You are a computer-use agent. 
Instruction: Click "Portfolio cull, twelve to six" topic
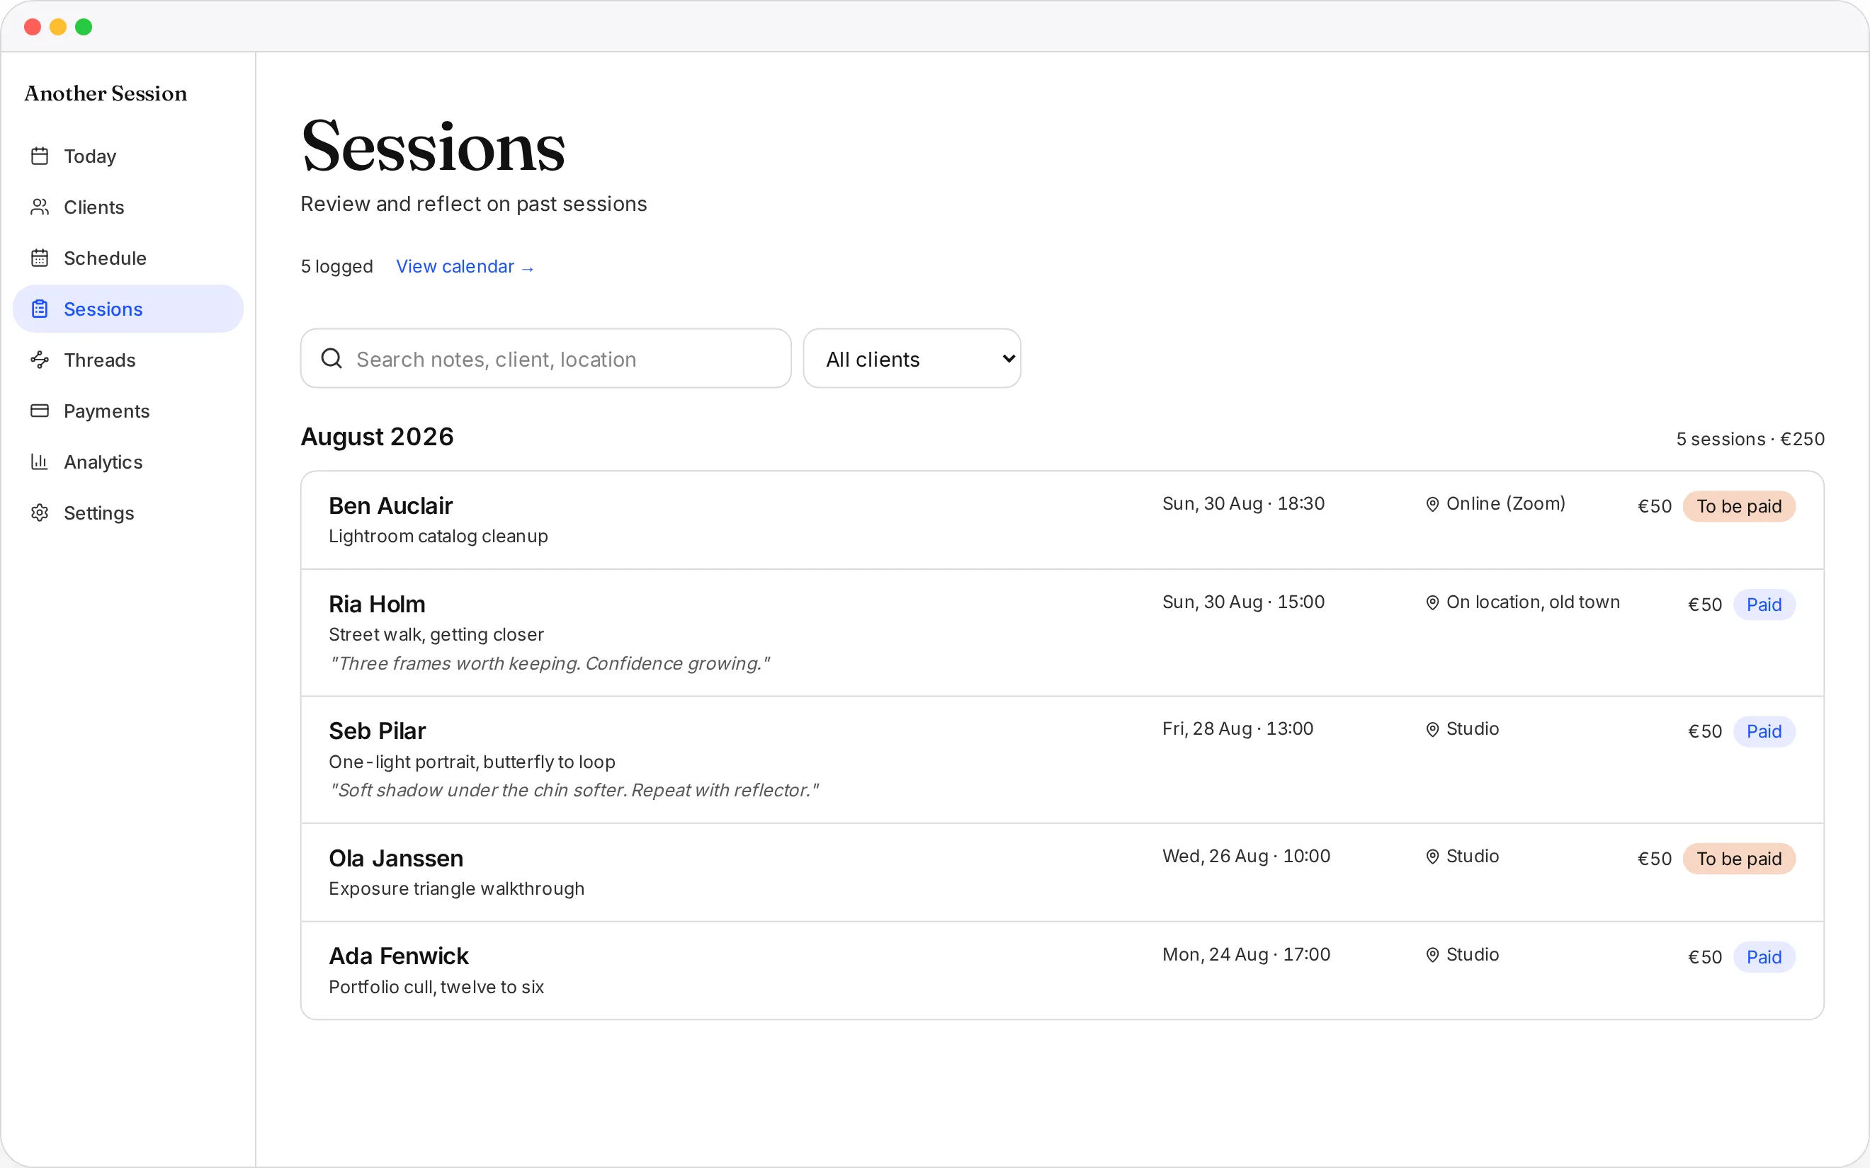click(x=436, y=987)
